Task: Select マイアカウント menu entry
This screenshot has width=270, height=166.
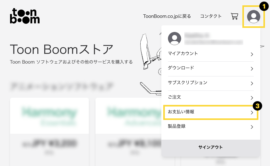Action: click(x=183, y=54)
